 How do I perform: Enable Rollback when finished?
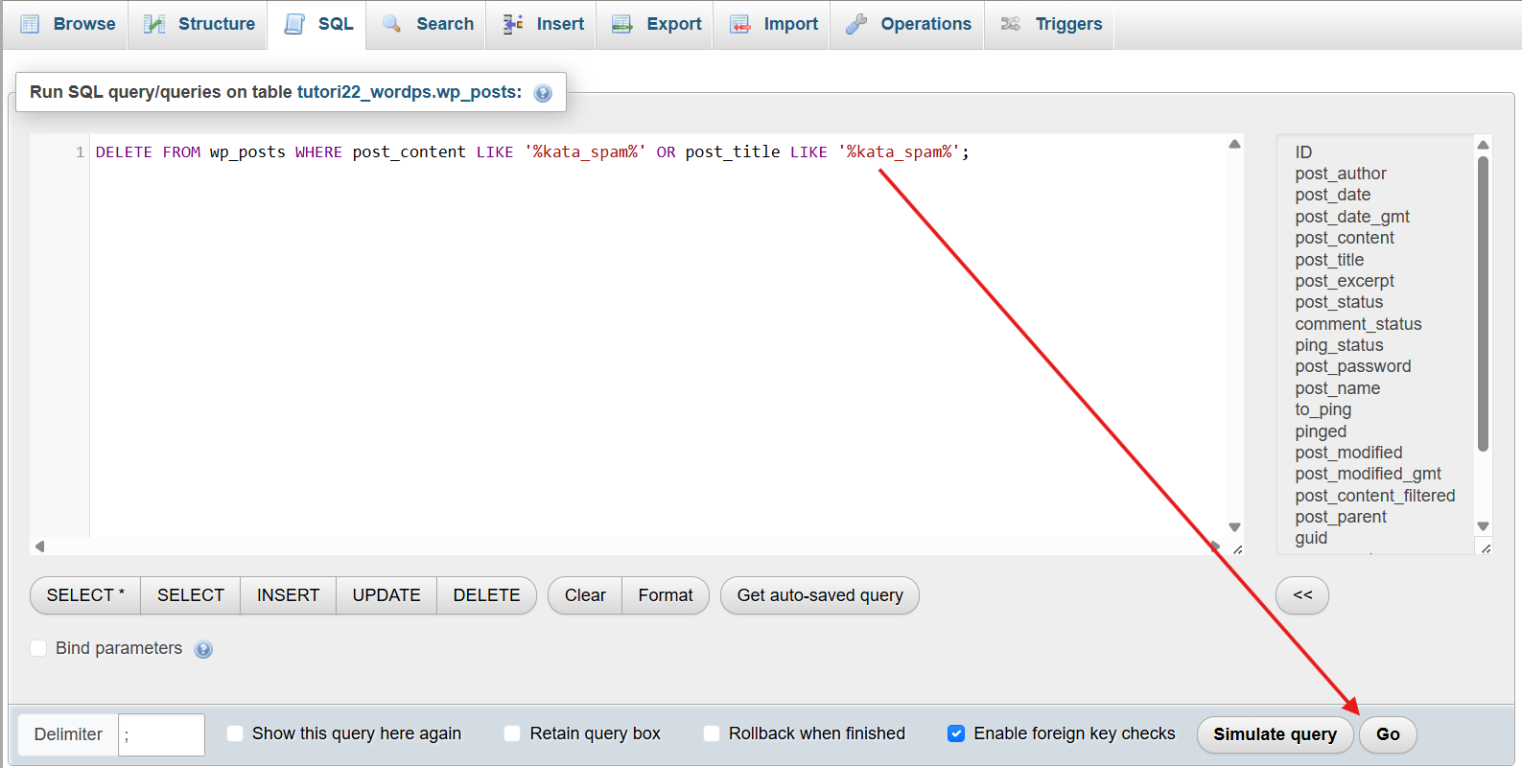[x=712, y=733]
